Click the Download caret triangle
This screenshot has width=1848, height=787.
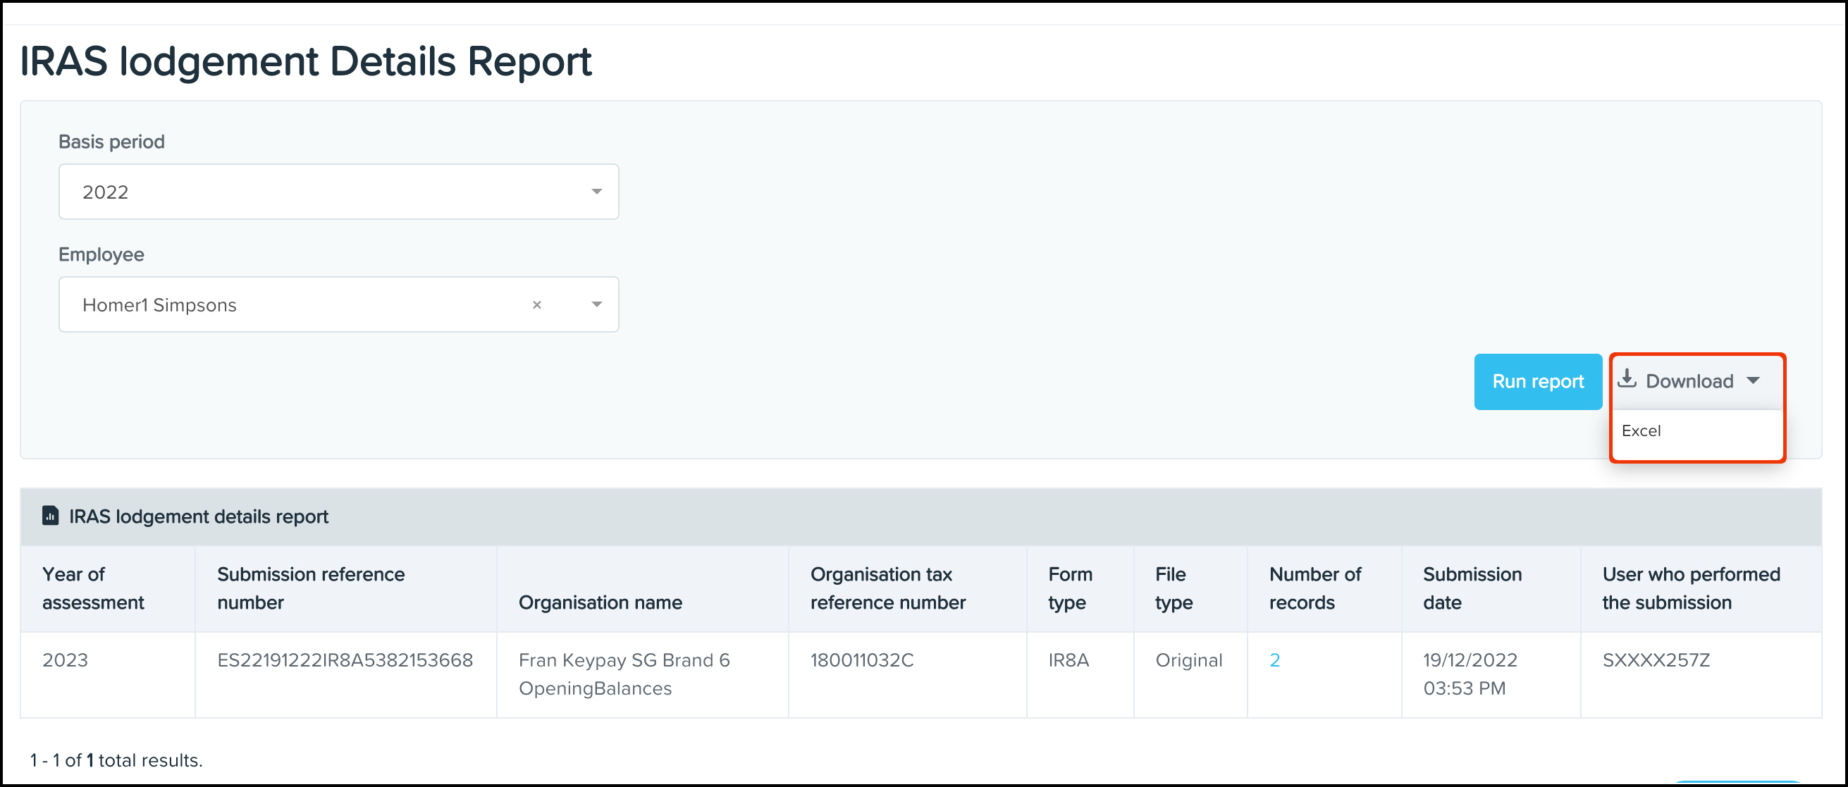click(1754, 380)
